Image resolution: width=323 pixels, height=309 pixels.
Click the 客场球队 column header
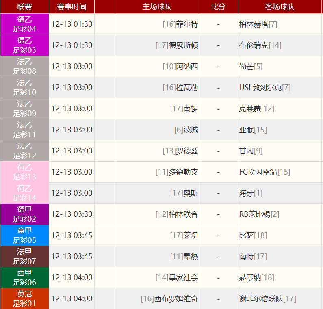point(280,7)
